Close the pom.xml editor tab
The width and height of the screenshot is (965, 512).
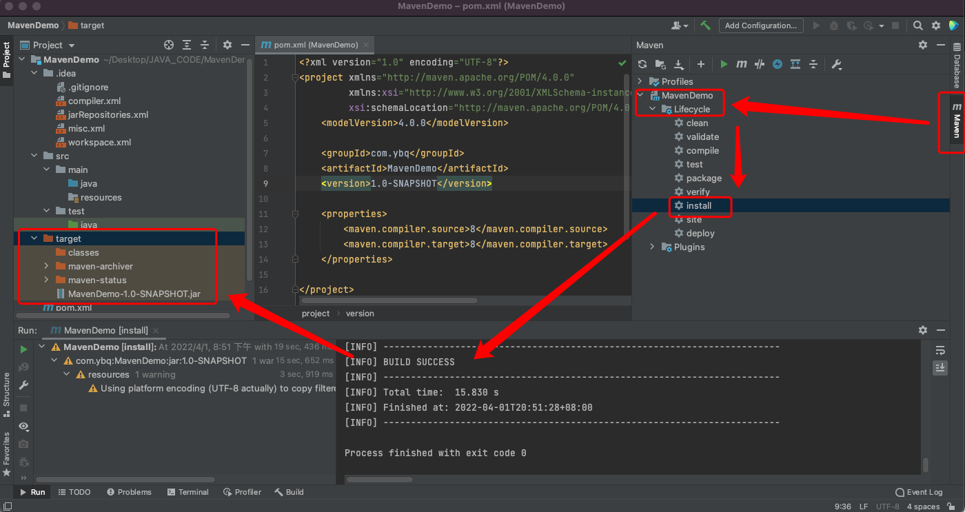[x=366, y=45]
